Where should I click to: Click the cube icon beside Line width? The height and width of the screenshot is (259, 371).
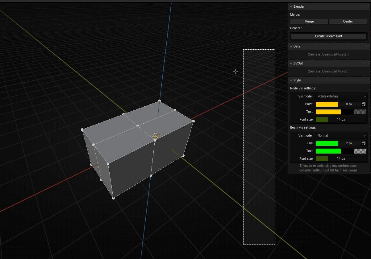[x=364, y=143]
